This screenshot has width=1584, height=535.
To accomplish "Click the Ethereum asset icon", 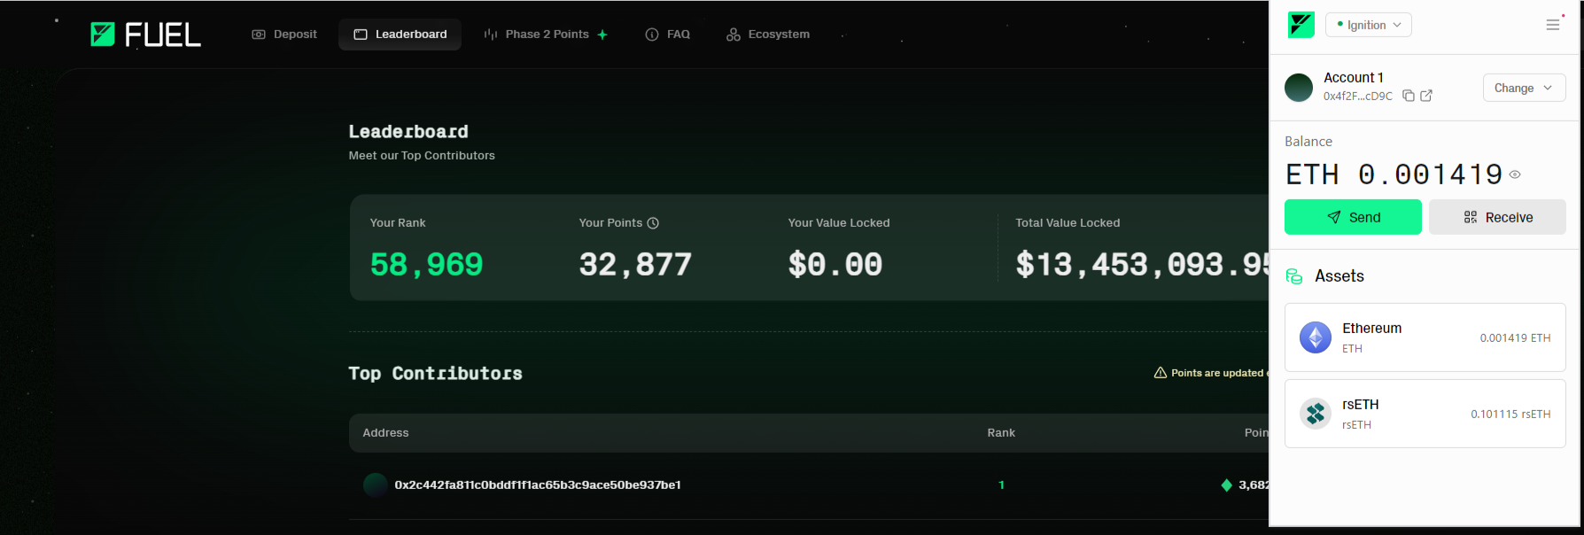I will [x=1316, y=337].
